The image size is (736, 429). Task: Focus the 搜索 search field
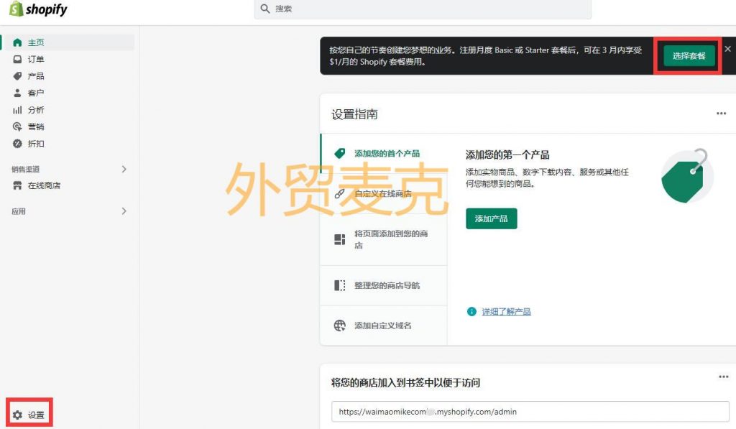click(x=423, y=9)
